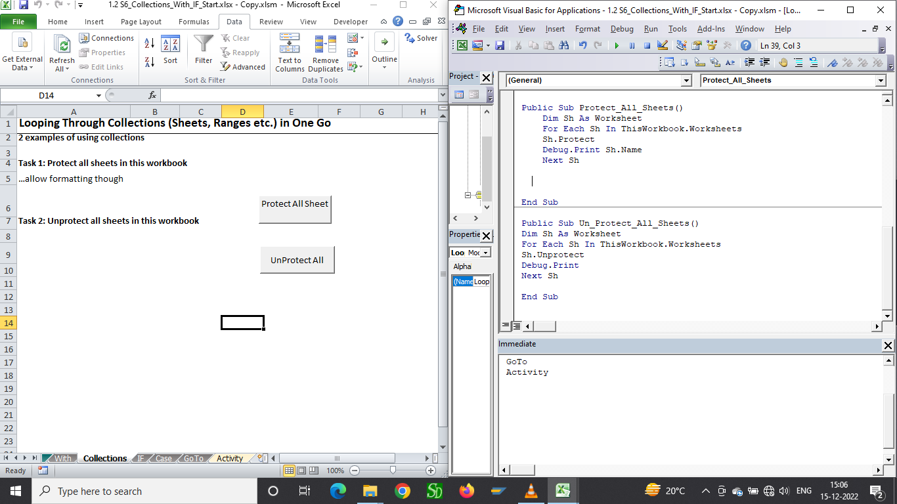This screenshot has height=504, width=897.
Task: Open the Data Validation dropdown arrow
Action: click(362, 38)
